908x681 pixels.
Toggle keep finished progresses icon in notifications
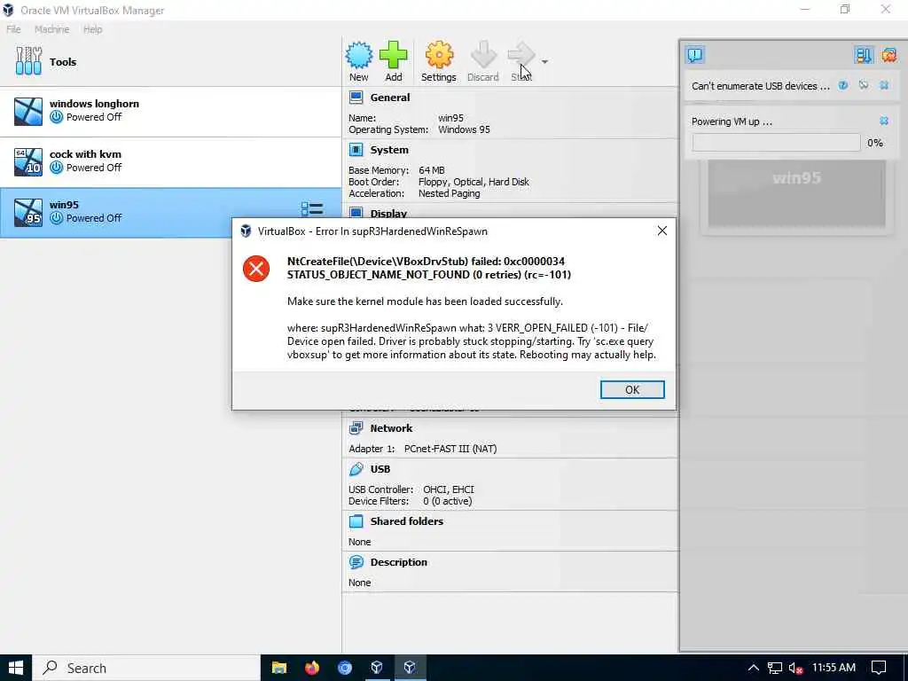[864, 55]
